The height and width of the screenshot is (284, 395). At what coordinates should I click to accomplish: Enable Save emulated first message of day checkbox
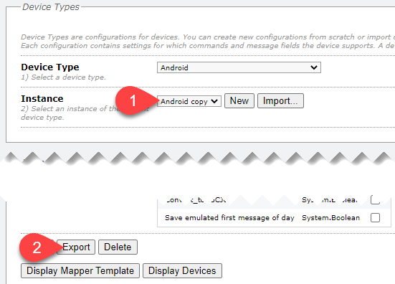[375, 218]
